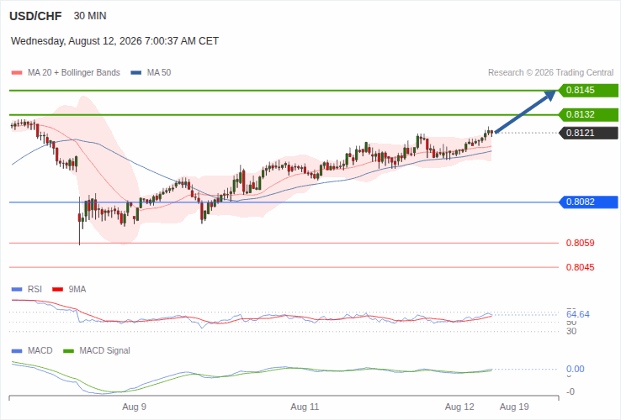Click the MA 50 legend label
The height and width of the screenshot is (420, 621).
click(159, 73)
